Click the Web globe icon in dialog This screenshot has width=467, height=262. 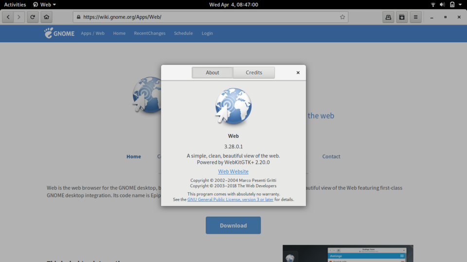pyautogui.click(x=233, y=106)
